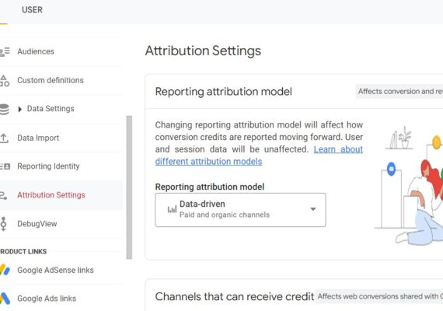Select the Data Settings label
This screenshot has width=443, height=311.
coord(51,109)
